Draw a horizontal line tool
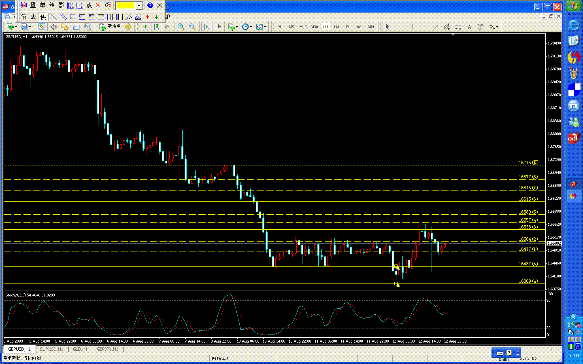583x364 pixels. 424,27
